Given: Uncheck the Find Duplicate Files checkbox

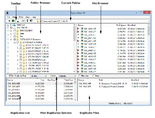Looking at the screenshot, I should [x=10, y=76].
